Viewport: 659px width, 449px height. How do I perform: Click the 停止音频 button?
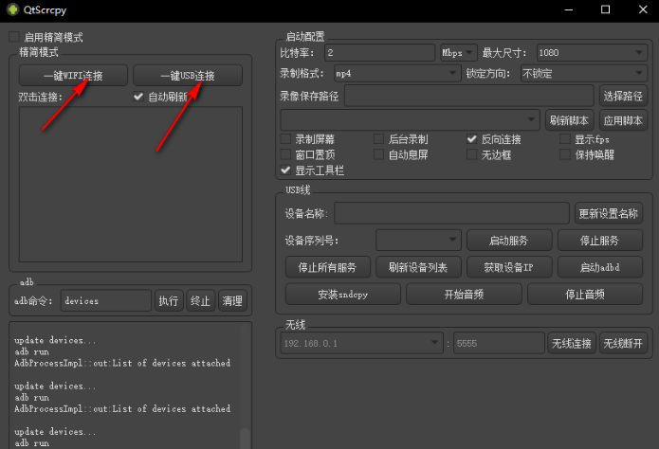585,294
